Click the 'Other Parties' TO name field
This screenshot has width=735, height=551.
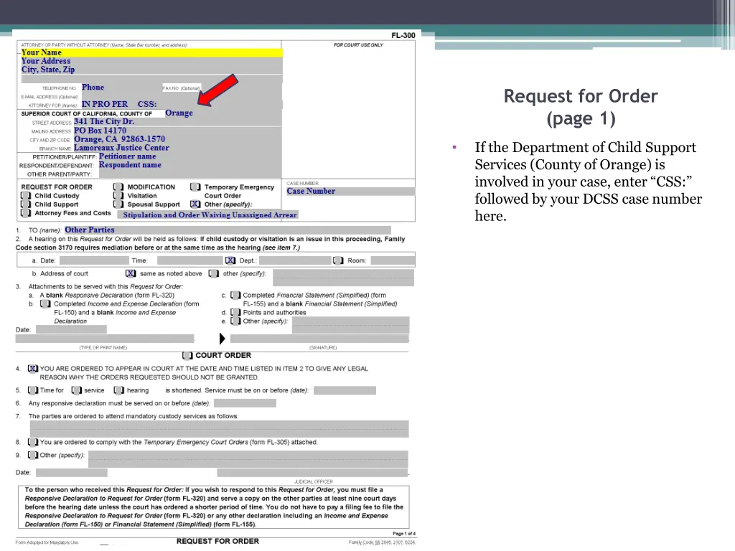point(228,230)
